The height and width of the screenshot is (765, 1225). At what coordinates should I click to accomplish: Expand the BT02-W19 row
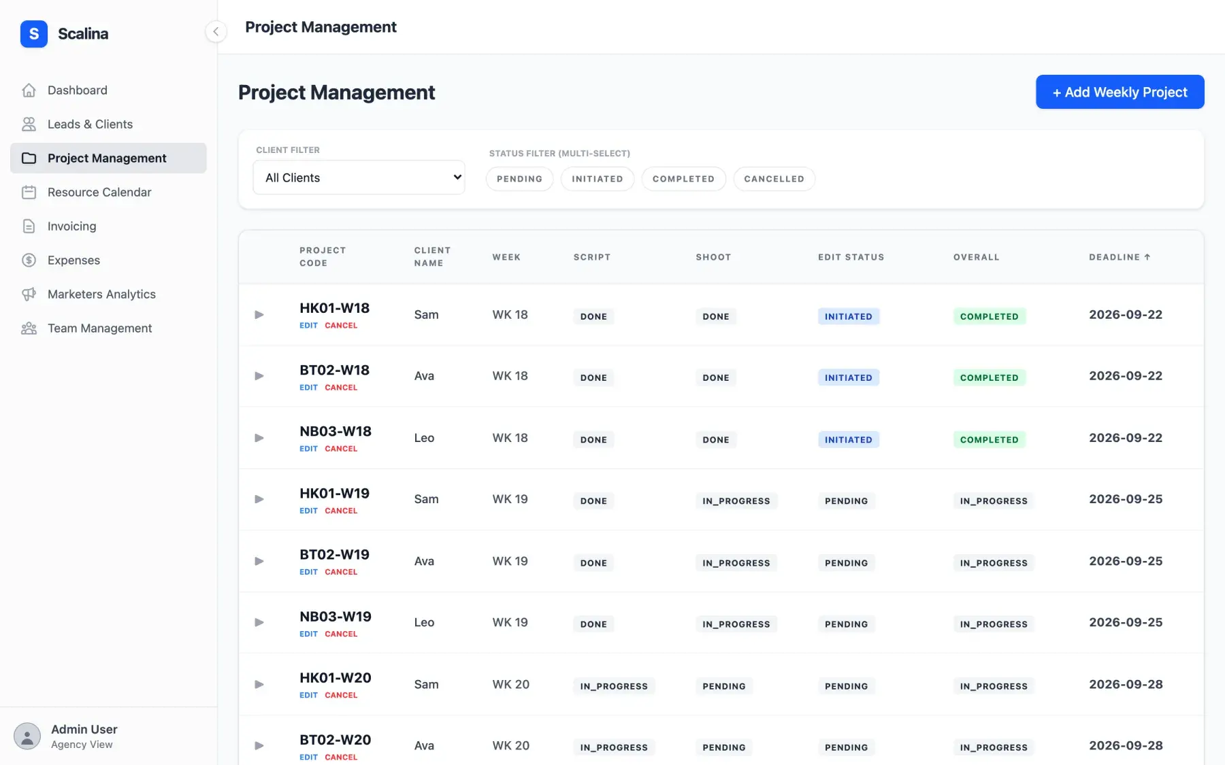259,560
